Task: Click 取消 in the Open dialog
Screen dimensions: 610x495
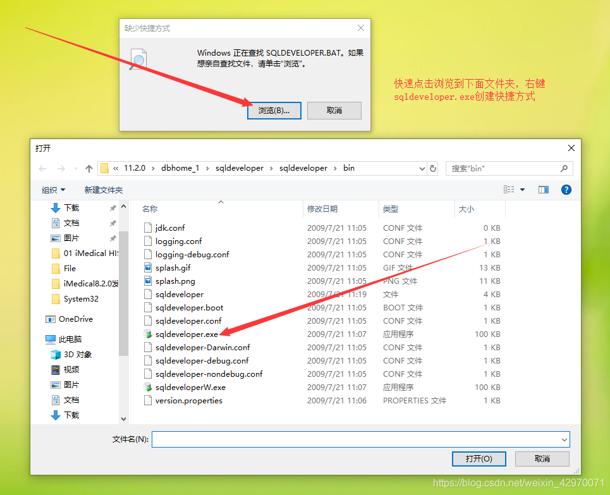Action: (x=542, y=459)
